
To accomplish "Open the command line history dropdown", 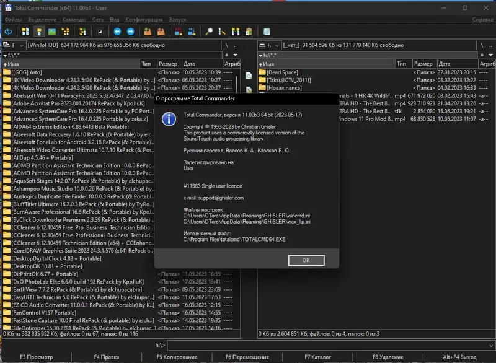I will pyautogui.click(x=491, y=345).
